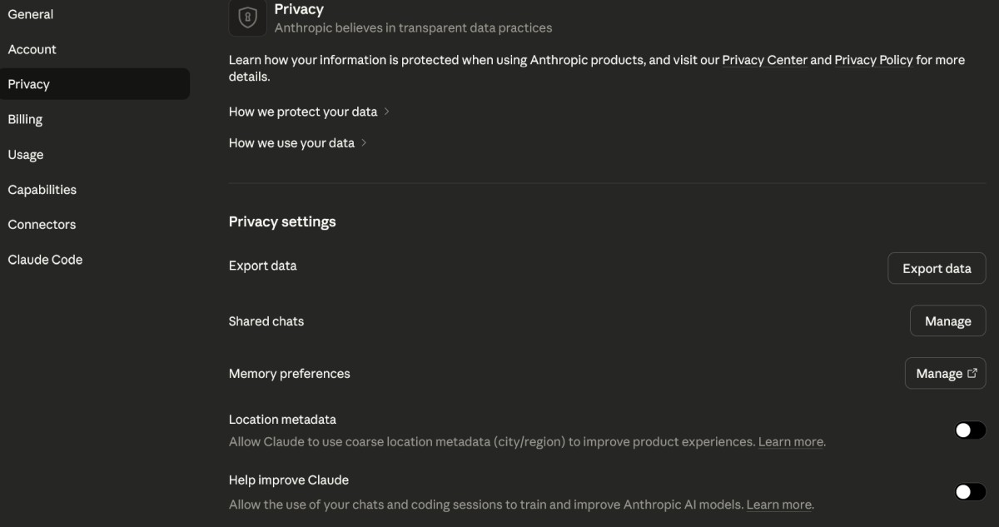This screenshot has width=999, height=527.
Task: Open the Privacy Center link
Action: pos(764,60)
